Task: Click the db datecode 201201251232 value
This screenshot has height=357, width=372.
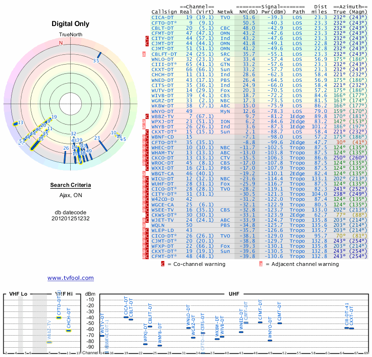Action: pos(71,218)
